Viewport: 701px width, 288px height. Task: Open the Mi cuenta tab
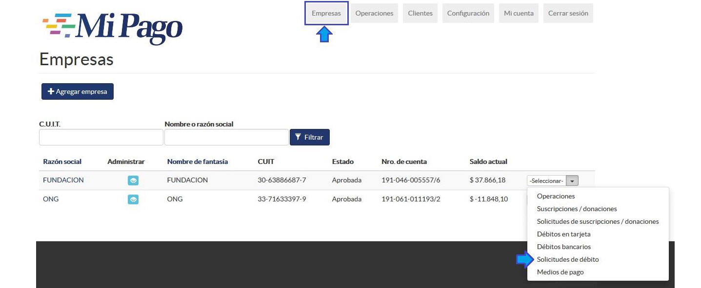pos(519,13)
